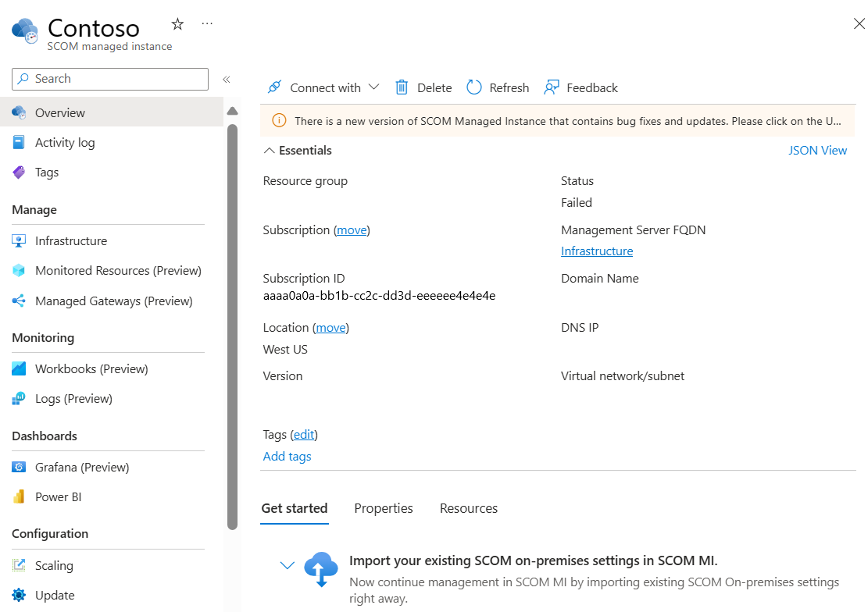Open the Activity log
Screen dimensions: 868x612
click(x=66, y=142)
